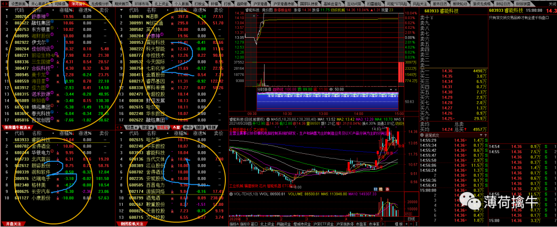The height and width of the screenshot is (227, 557).
Task: Click the 财 icon on K-line chart
Action: point(375,189)
